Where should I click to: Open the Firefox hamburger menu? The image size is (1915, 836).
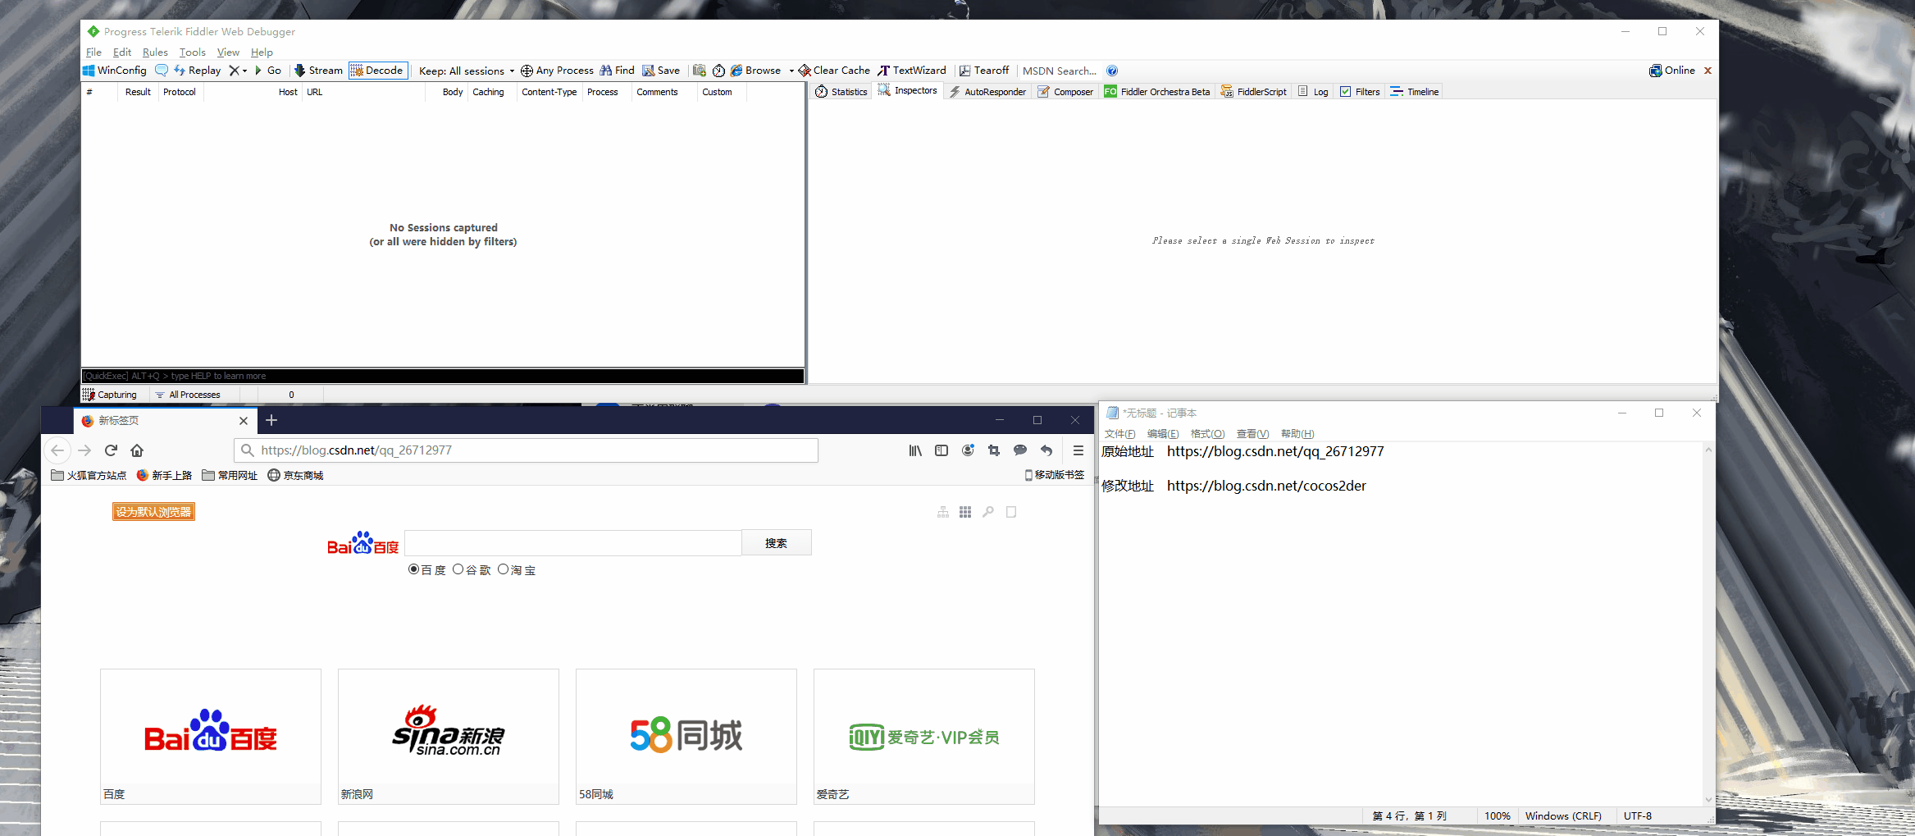coord(1078,450)
